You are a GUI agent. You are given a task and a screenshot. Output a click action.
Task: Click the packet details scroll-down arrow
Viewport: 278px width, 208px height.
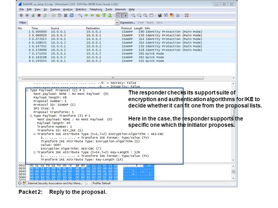pos(233,160)
